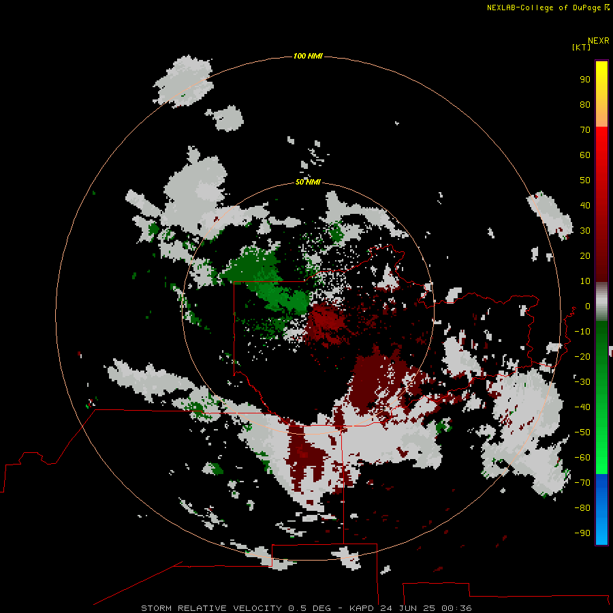The width and height of the screenshot is (613, 613).
Task: Click the -50 knot scale label
Action: click(x=582, y=433)
